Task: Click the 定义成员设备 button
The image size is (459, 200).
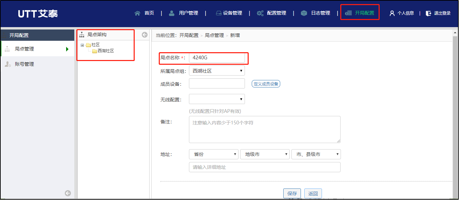Action: [266, 84]
